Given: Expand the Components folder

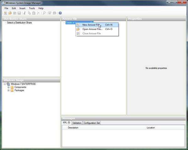Looking at the screenshot, I should coord(8,87).
